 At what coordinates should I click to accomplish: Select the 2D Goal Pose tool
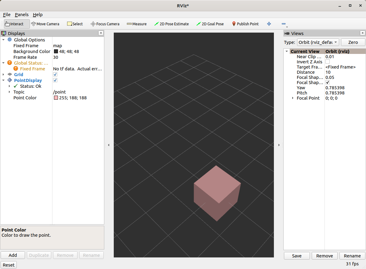coord(210,24)
